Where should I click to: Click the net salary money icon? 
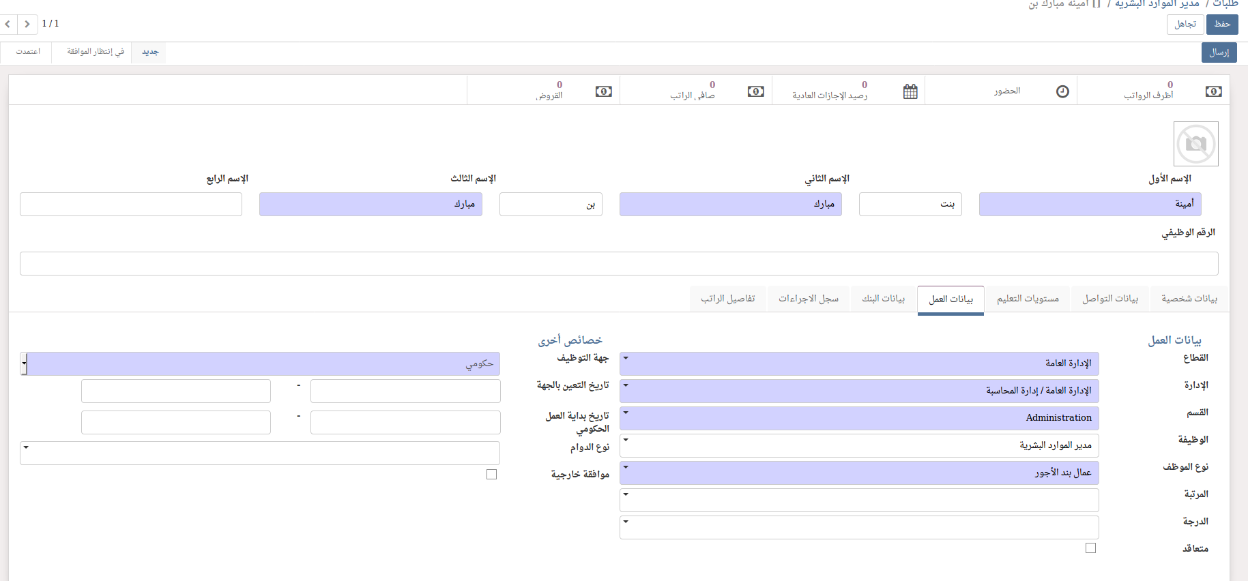pyautogui.click(x=755, y=91)
